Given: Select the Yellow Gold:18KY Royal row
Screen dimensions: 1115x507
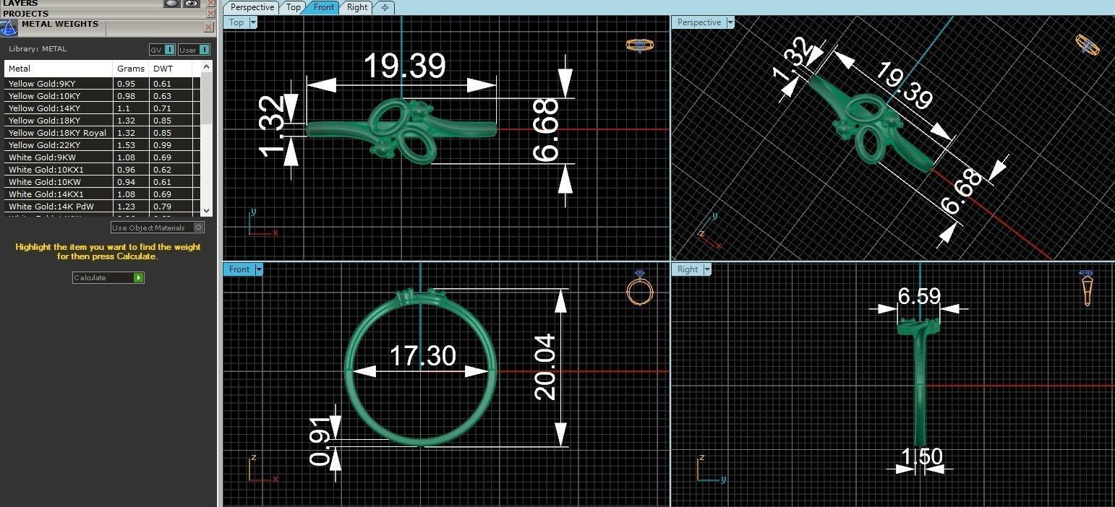Looking at the screenshot, I should [102, 133].
